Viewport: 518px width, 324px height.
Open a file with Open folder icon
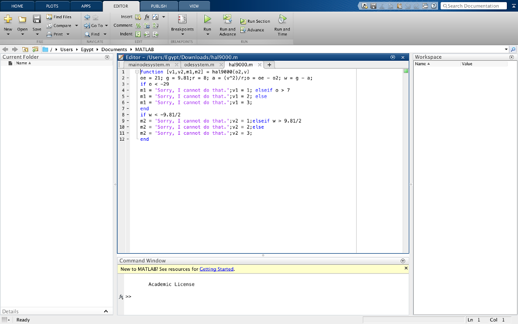[22, 19]
